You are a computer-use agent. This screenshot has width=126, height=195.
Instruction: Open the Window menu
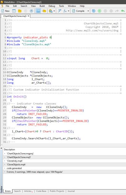[x=72, y=6]
